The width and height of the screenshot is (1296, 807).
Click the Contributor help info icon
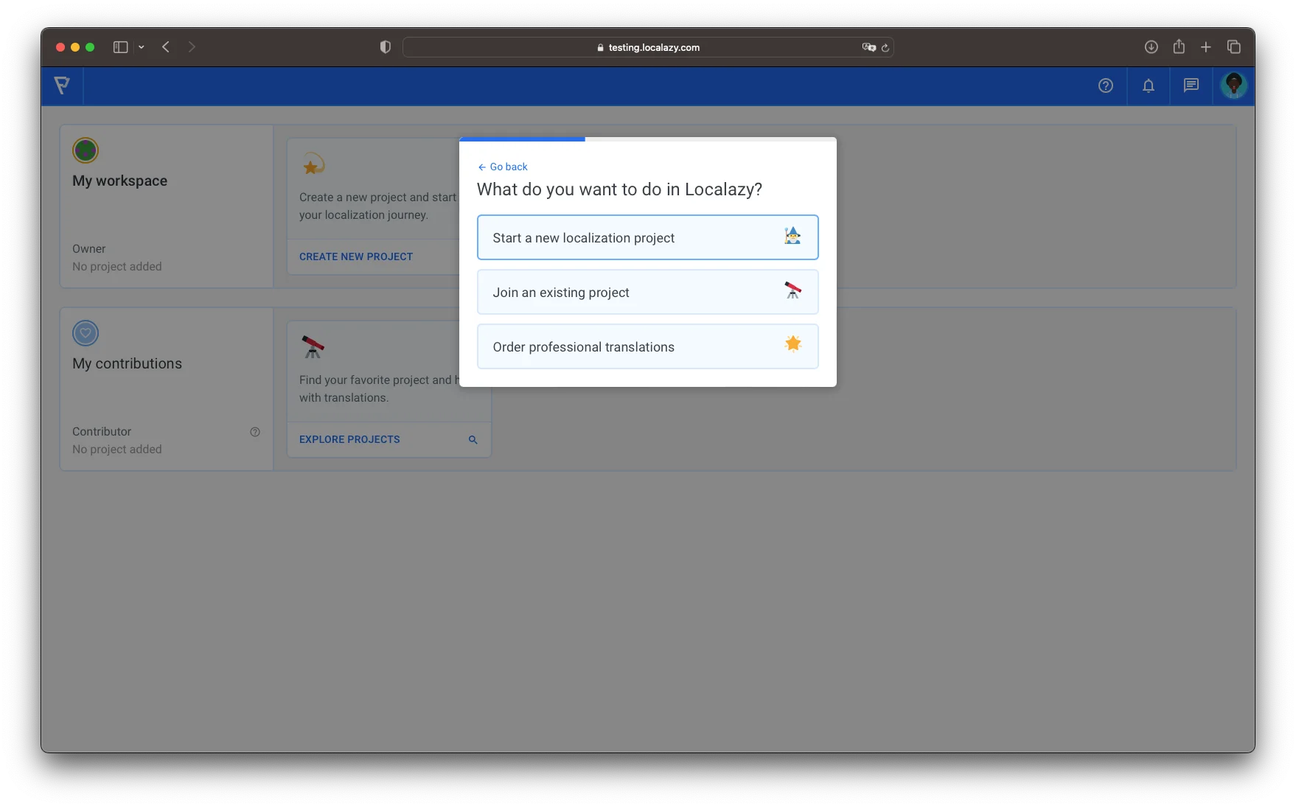(x=255, y=432)
